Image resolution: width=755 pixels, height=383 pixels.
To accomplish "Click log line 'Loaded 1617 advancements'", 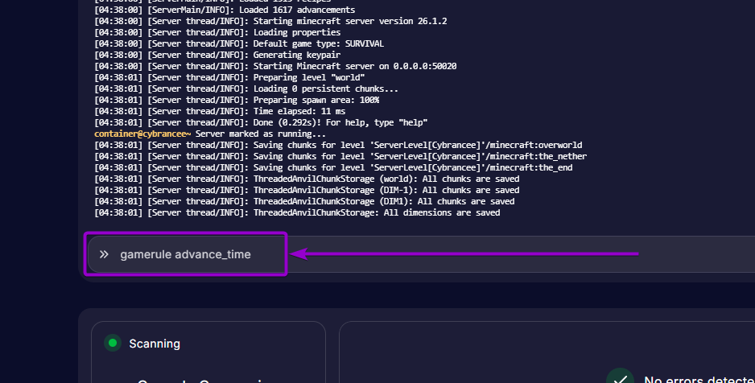I will coord(225,10).
